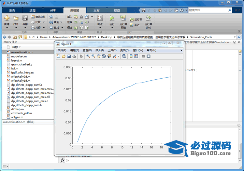Switch to the Home ribbon tab
This screenshot has width=244, height=171.
pos(12,11)
